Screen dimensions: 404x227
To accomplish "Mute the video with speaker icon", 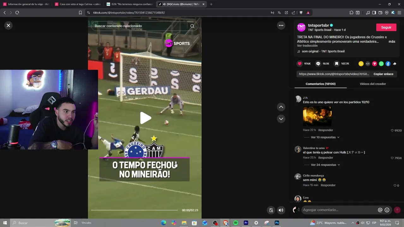I will click(281, 210).
